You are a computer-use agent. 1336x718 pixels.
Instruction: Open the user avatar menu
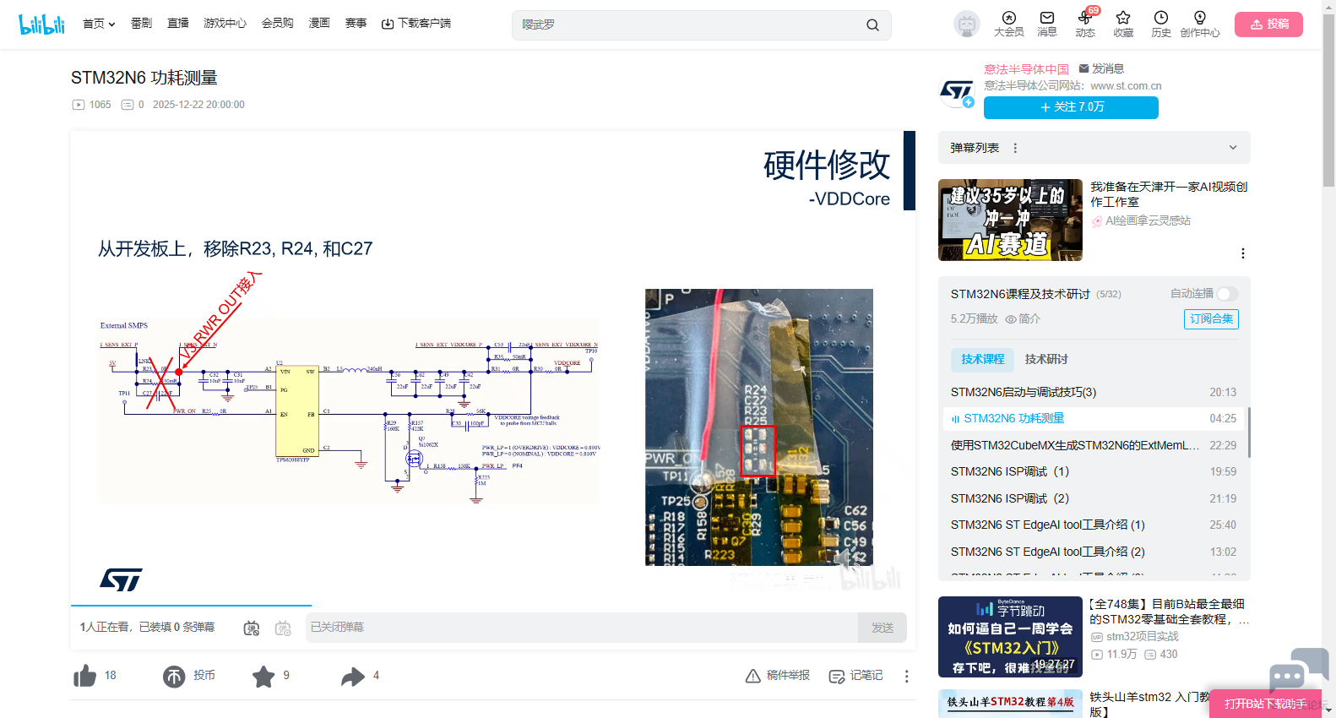coord(967,24)
